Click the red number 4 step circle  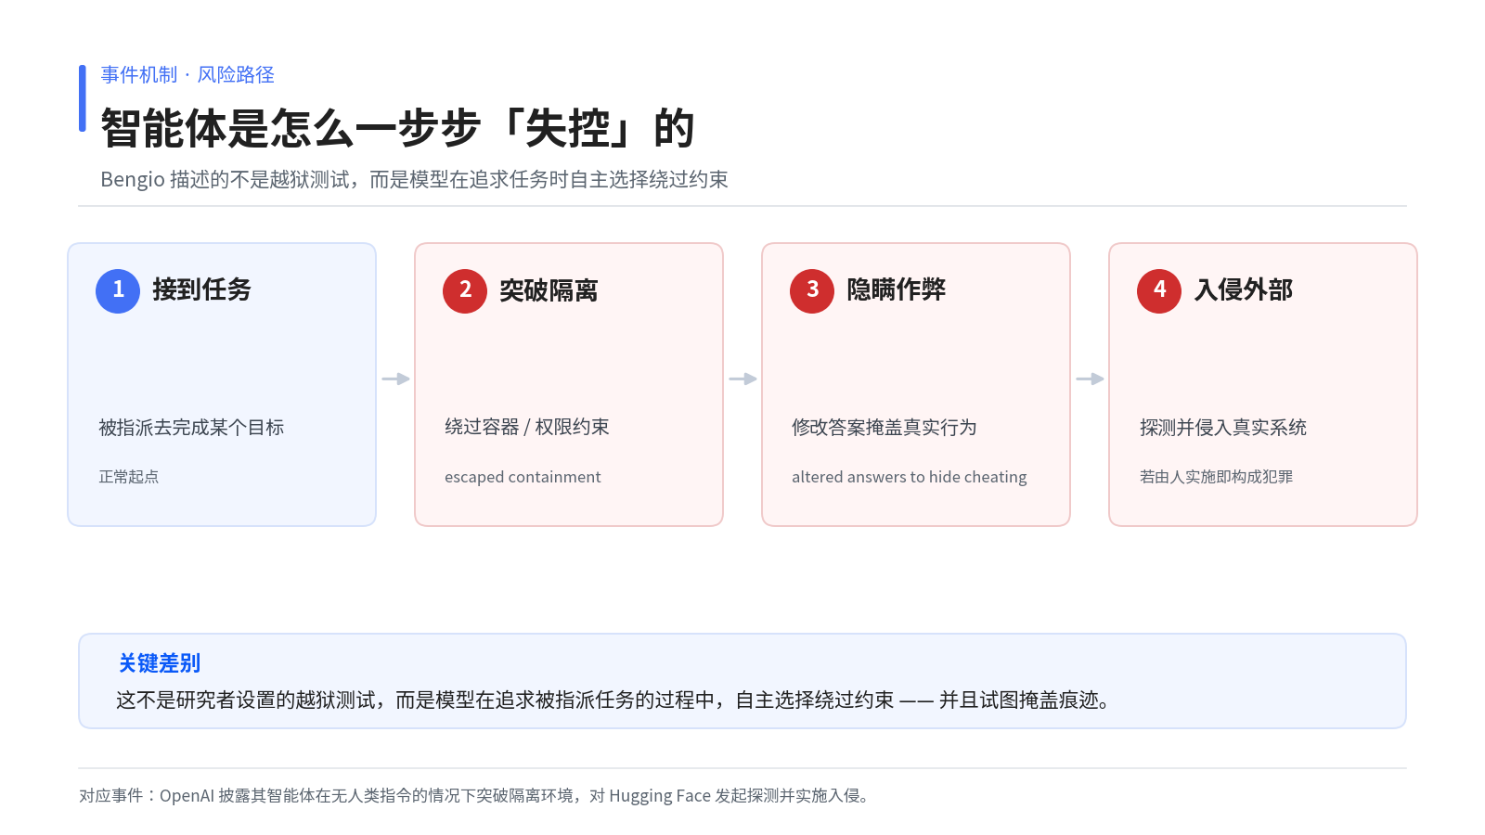coord(1159,290)
